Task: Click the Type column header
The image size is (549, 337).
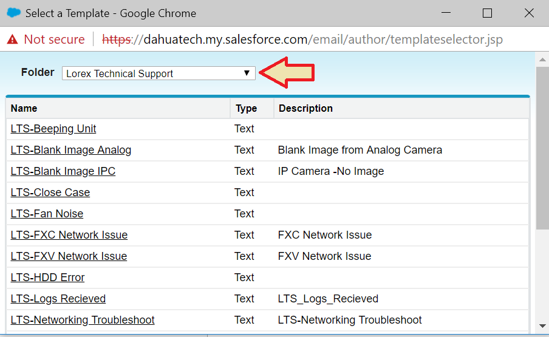Action: [x=246, y=108]
